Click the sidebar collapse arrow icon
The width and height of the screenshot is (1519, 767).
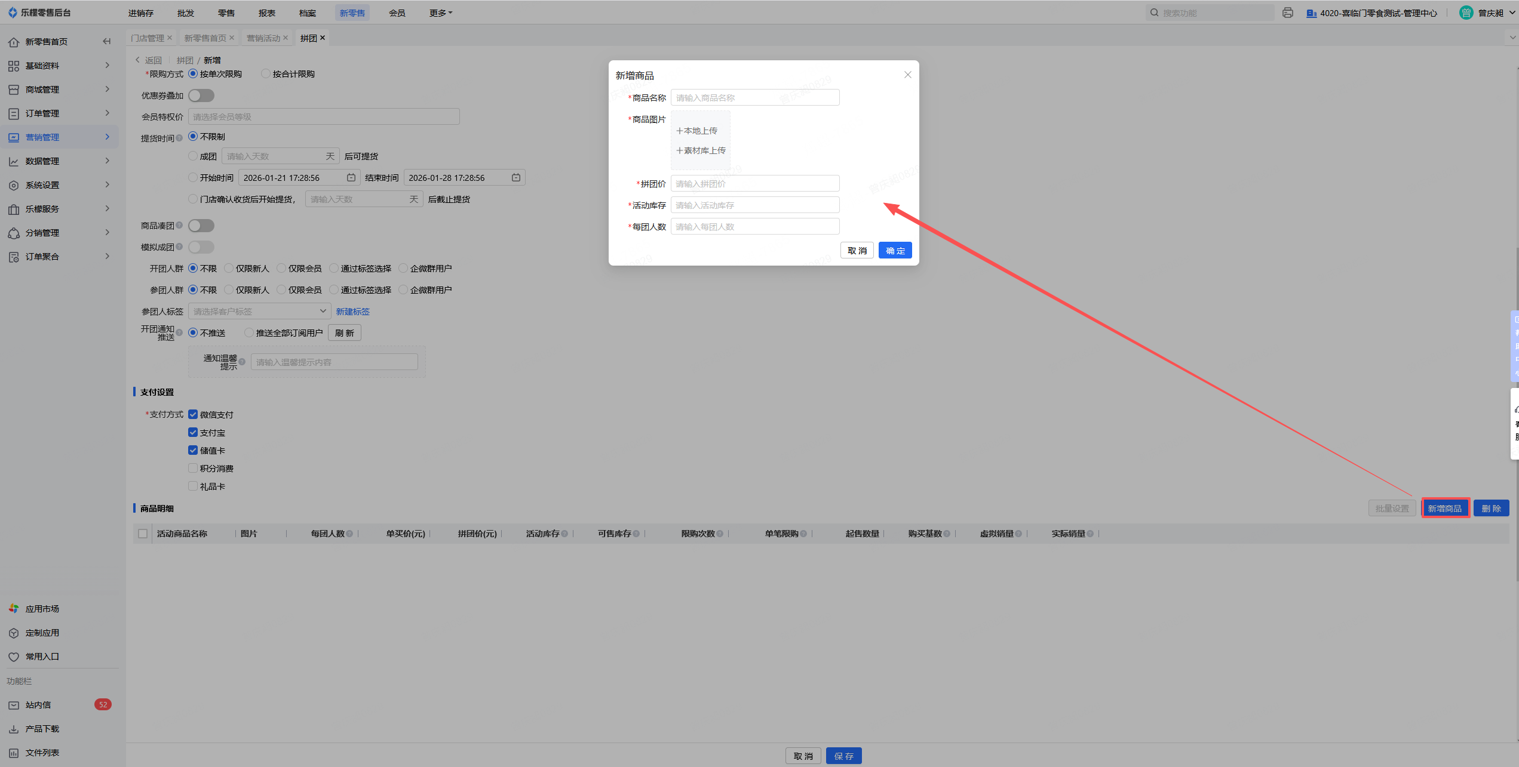coord(107,41)
